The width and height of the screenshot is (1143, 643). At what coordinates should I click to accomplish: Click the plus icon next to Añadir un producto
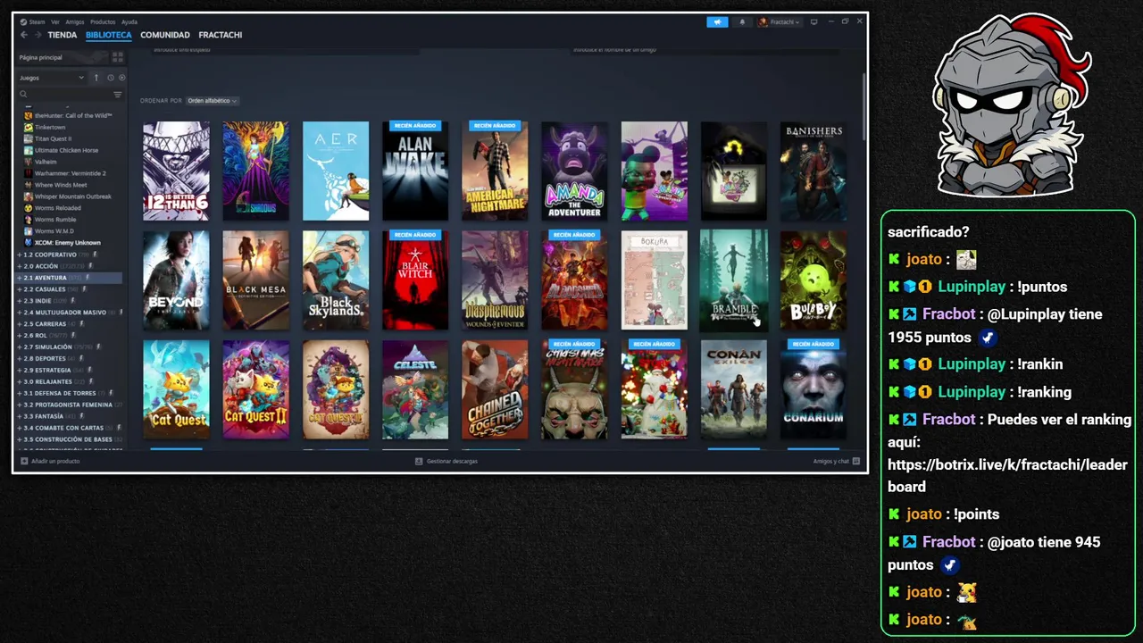(x=24, y=461)
